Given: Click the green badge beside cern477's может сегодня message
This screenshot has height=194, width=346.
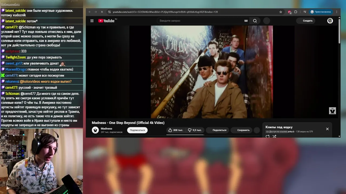Looking at the screenshot, I should pos(3,75).
